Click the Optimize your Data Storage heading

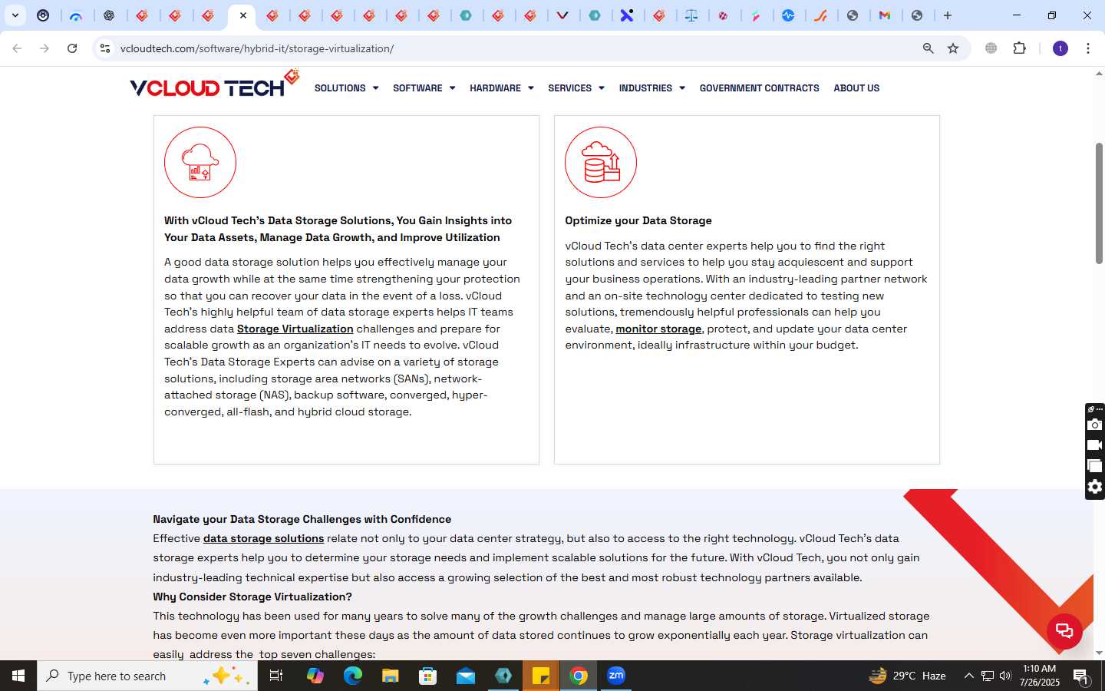(x=638, y=220)
